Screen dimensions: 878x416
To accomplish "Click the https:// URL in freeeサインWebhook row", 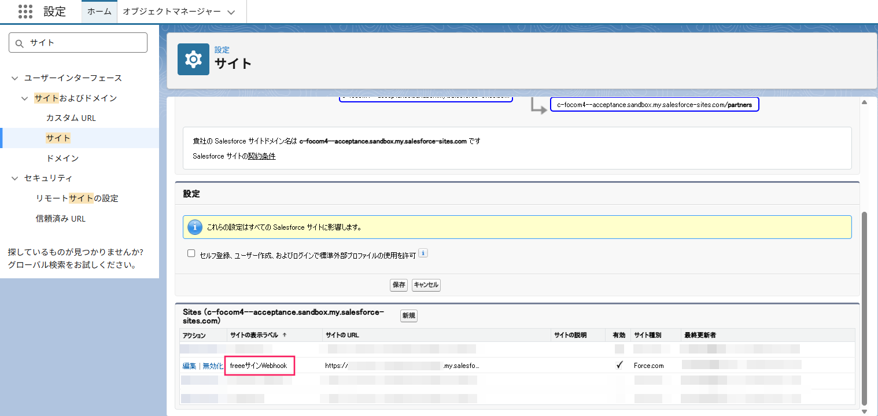I will 403,366.
